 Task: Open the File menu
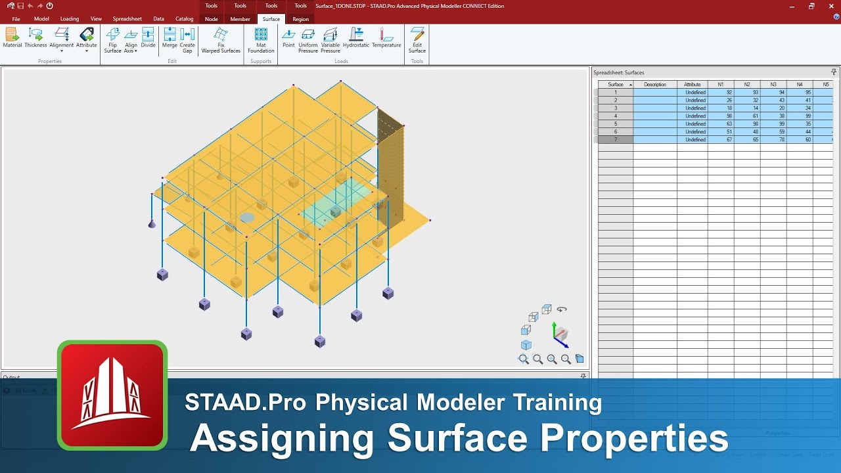pos(16,19)
